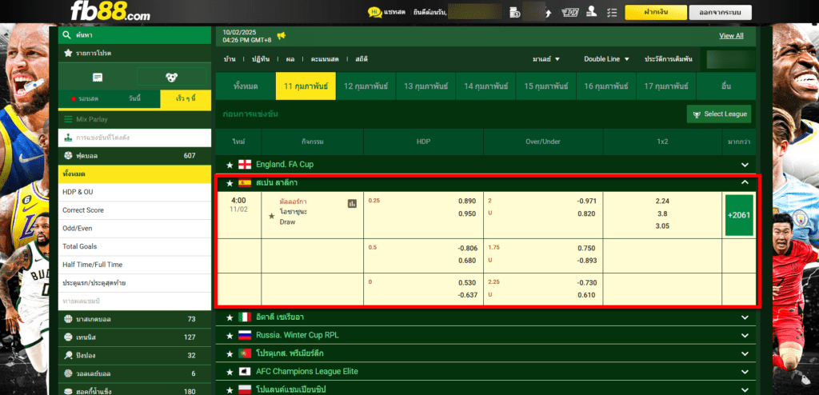Open the checklist icon in header
The height and width of the screenshot is (395, 819).
[x=612, y=13]
